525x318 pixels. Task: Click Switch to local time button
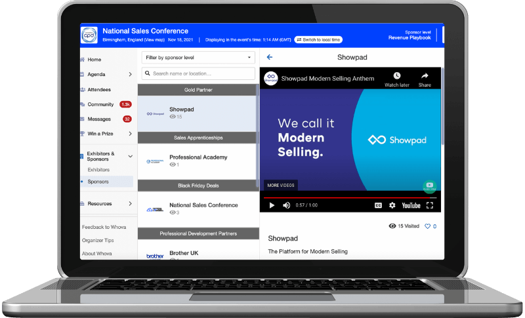click(318, 40)
